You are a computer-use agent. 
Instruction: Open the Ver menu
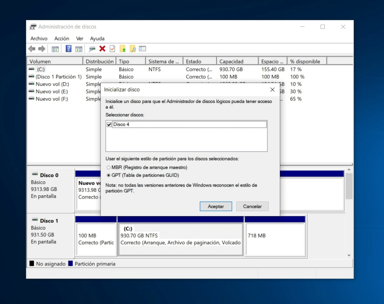pyautogui.click(x=79, y=39)
